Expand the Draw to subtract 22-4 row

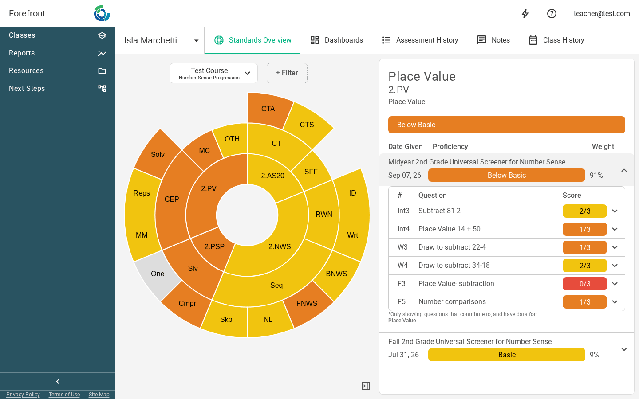click(615, 247)
